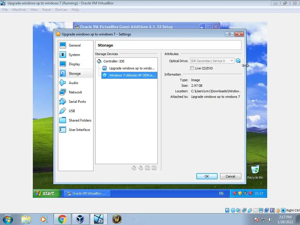Image resolution: width=300 pixels, height=225 pixels.
Task: Click the Cancel button
Action: pos(231,176)
